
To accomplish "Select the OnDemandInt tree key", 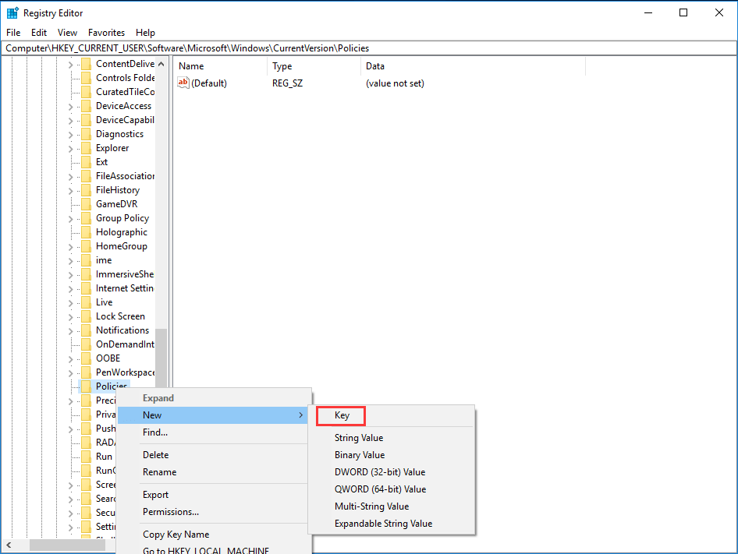I will coord(125,344).
